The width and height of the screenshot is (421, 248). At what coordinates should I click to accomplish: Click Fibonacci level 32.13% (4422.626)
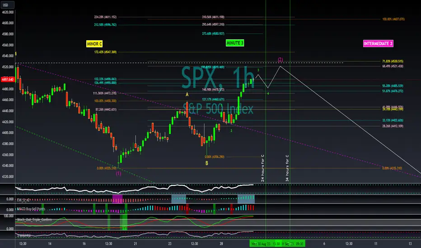pyautogui.click(x=393, y=120)
